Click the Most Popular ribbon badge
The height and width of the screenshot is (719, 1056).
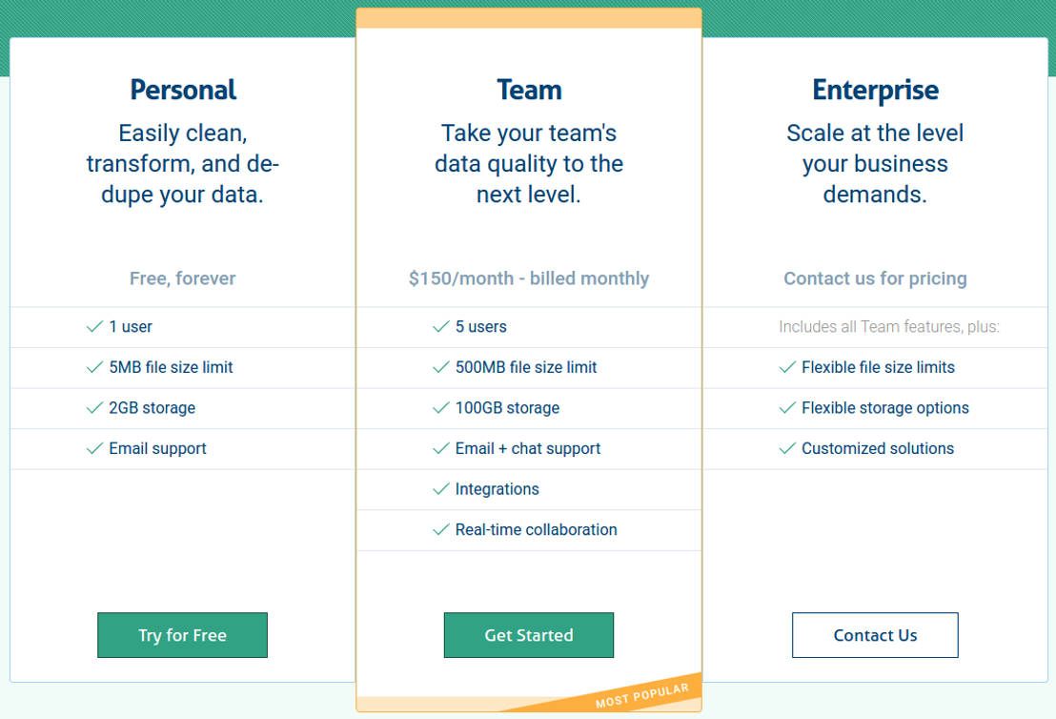[642, 694]
